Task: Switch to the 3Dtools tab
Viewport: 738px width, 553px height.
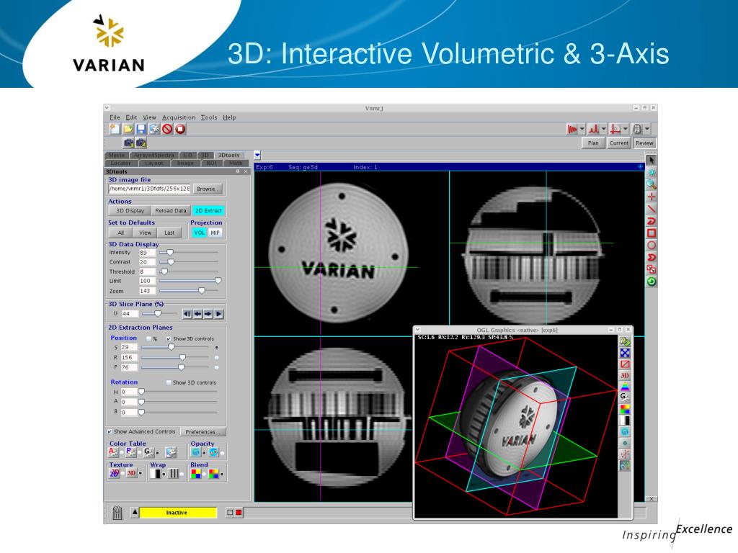Action: coord(228,156)
